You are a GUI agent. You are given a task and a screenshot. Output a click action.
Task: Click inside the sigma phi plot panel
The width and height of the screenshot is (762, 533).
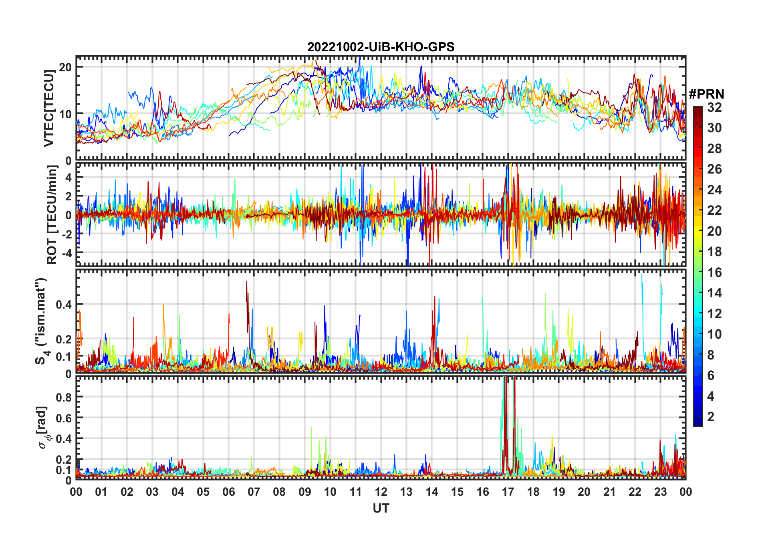[x=381, y=428]
